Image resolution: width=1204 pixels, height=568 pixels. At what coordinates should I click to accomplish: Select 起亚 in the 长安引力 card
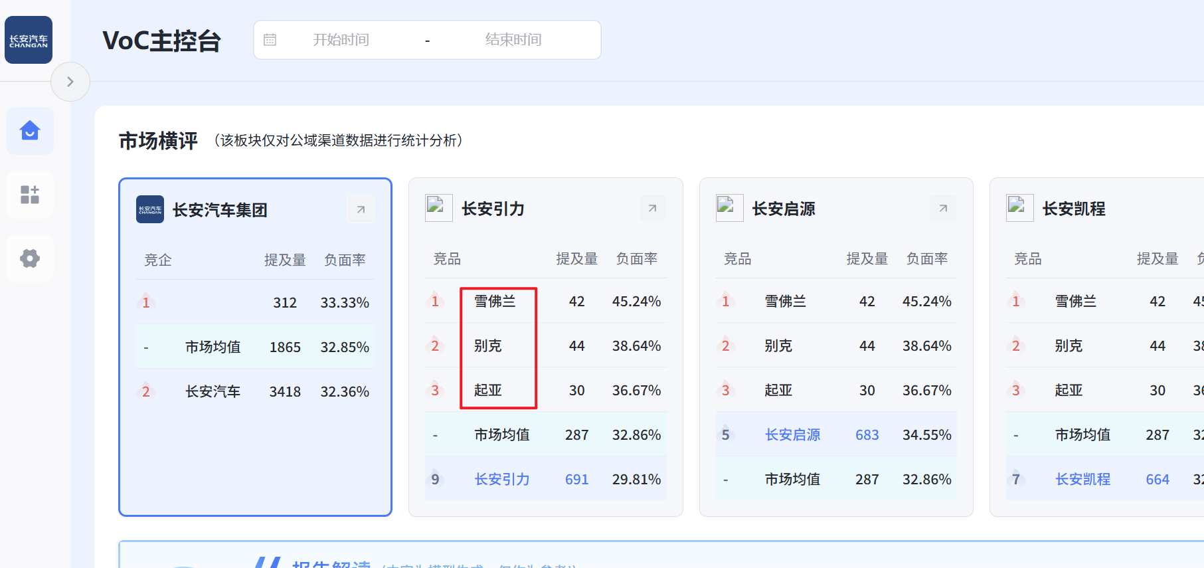tap(488, 390)
